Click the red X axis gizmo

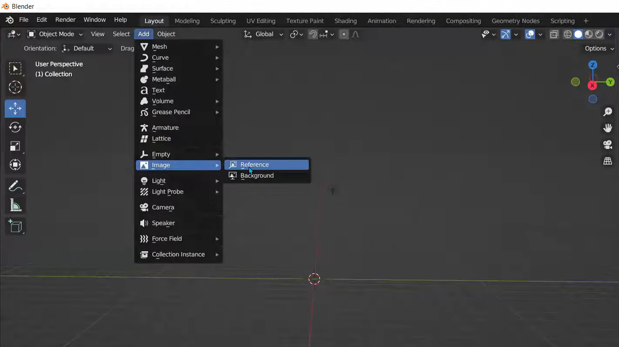point(592,85)
